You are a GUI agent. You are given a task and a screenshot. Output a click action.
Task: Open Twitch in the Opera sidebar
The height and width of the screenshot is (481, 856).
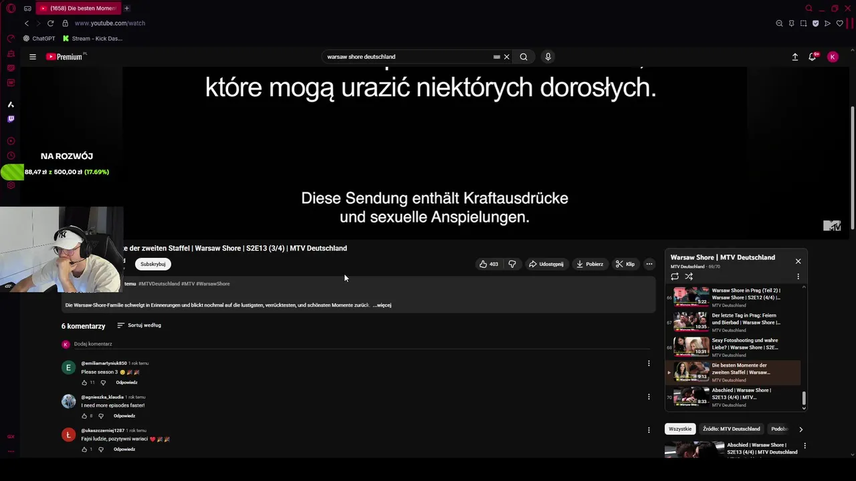point(11,119)
